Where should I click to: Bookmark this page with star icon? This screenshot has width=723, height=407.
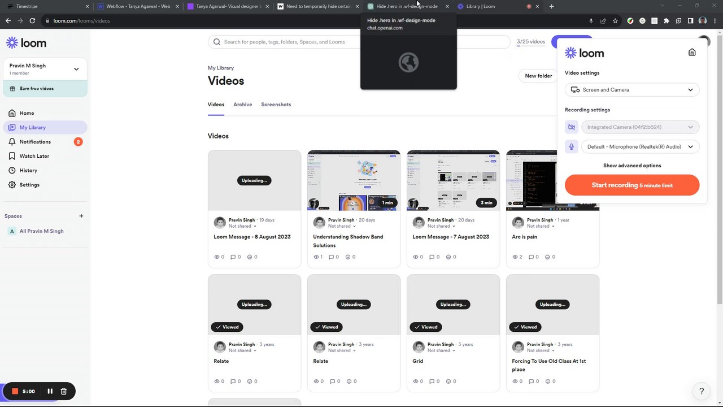[x=615, y=21]
